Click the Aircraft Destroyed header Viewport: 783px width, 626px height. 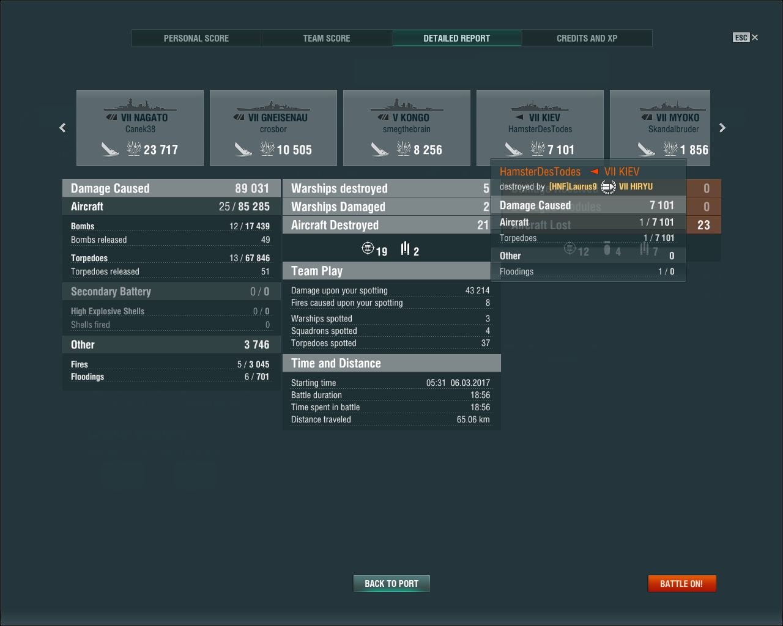coord(387,225)
